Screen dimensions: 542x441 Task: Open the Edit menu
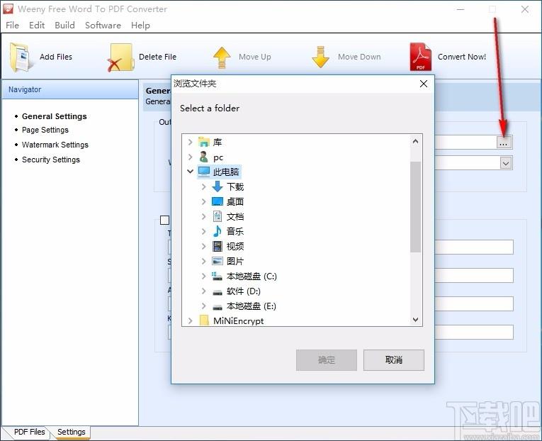tap(37, 26)
